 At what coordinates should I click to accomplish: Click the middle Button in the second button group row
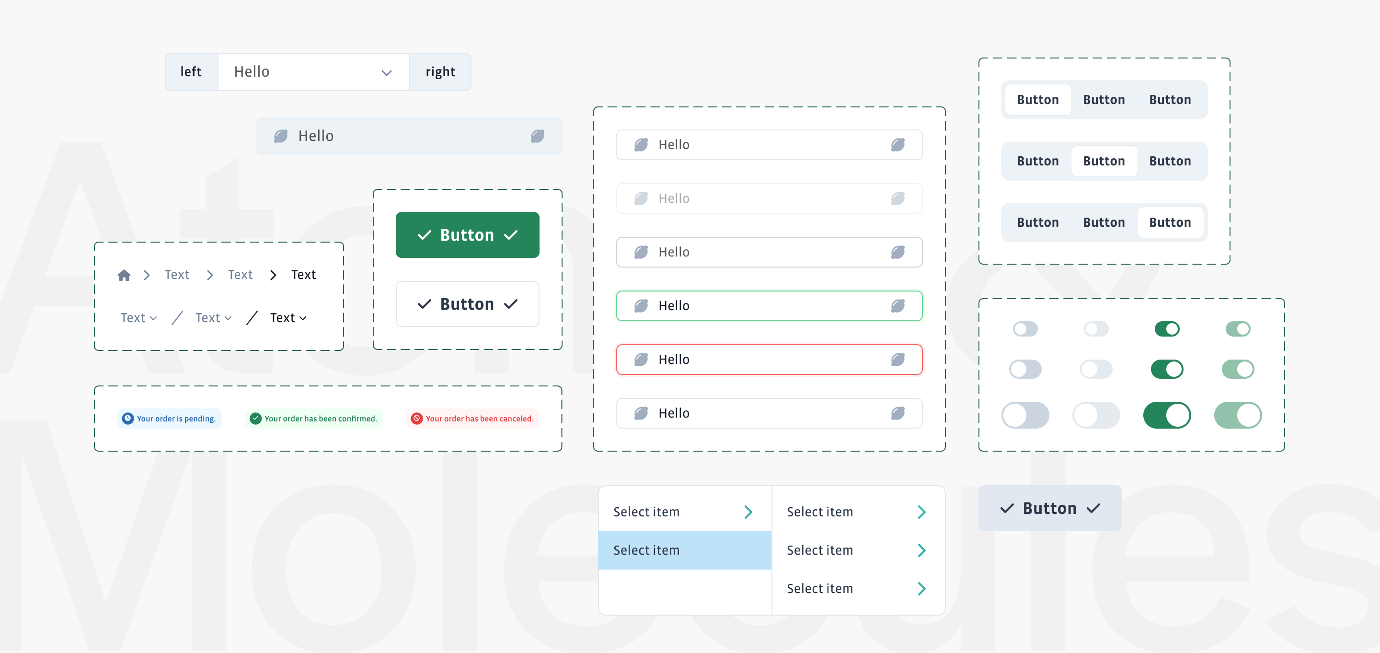click(1104, 161)
